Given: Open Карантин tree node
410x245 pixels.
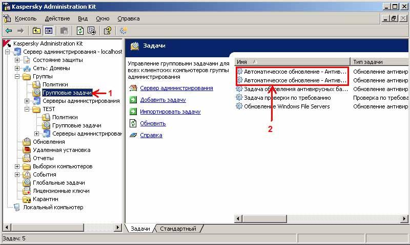Looking at the screenshot, I should pos(46,199).
